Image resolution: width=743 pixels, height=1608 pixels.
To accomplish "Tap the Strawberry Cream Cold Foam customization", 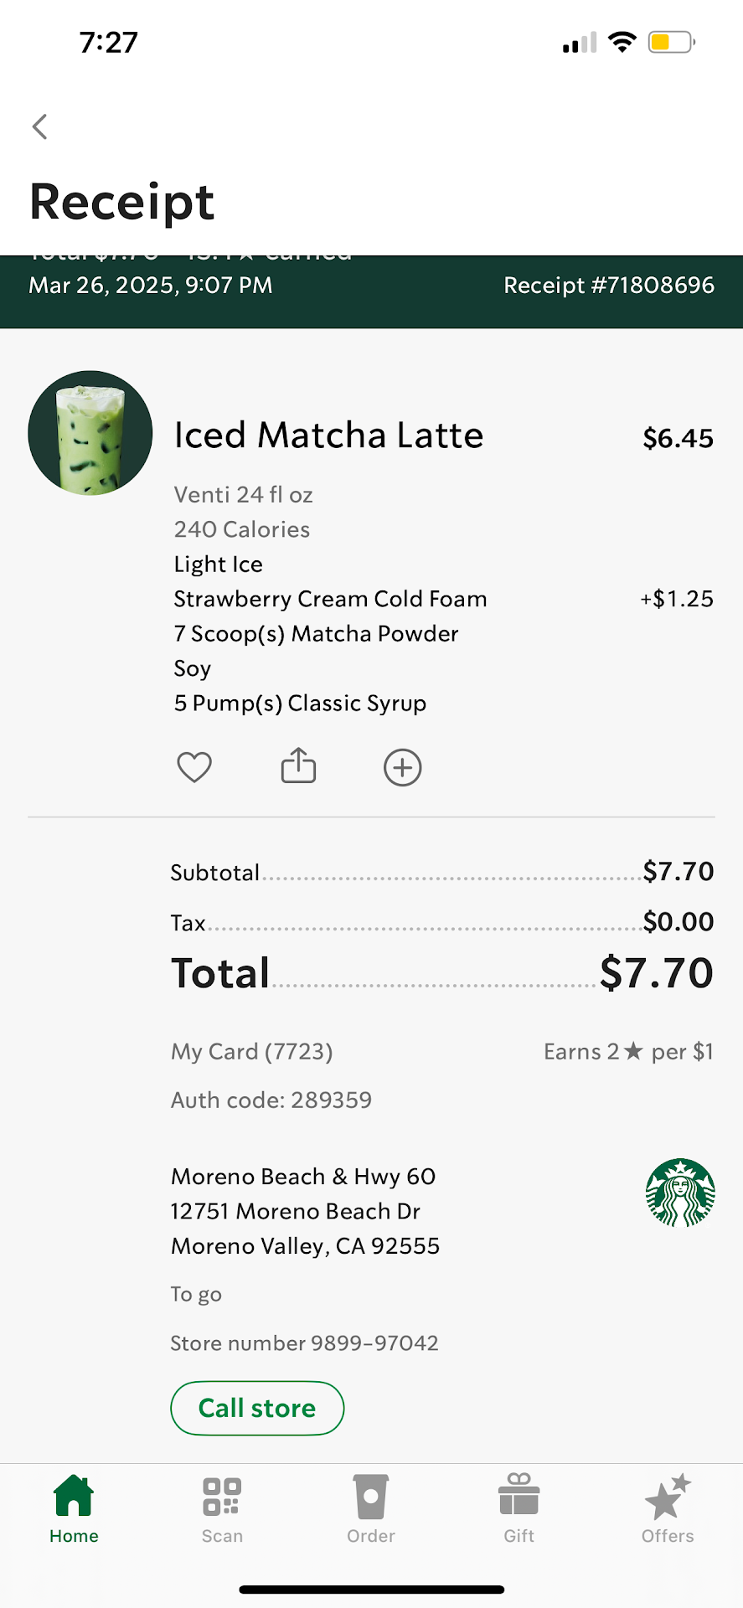I will pos(330,599).
